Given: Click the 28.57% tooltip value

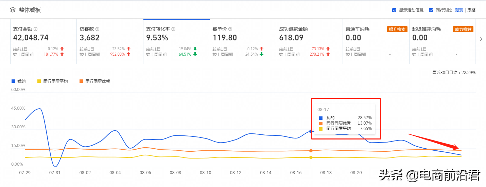Looking at the screenshot, I should click(x=365, y=117).
